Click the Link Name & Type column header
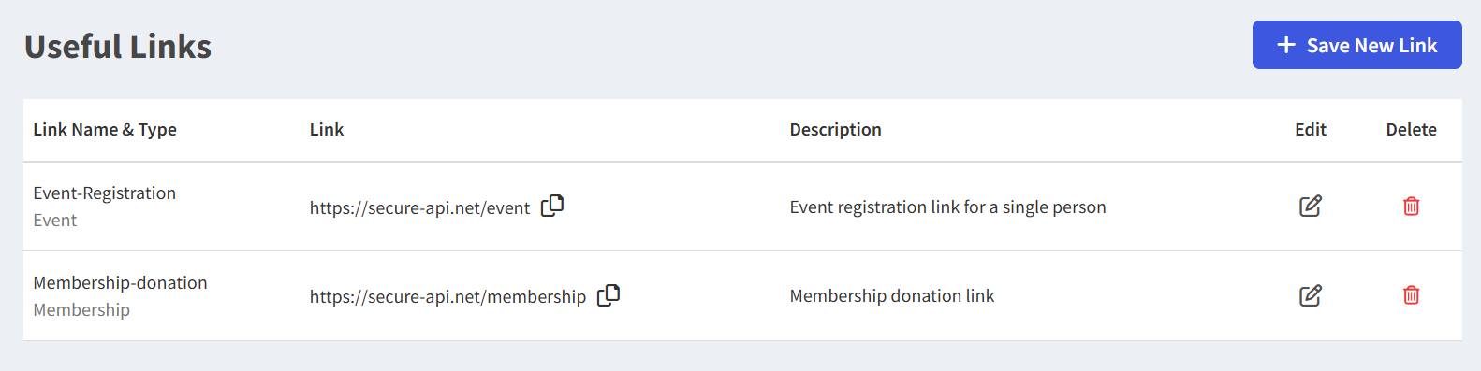Image resolution: width=1481 pixels, height=371 pixels. [105, 130]
